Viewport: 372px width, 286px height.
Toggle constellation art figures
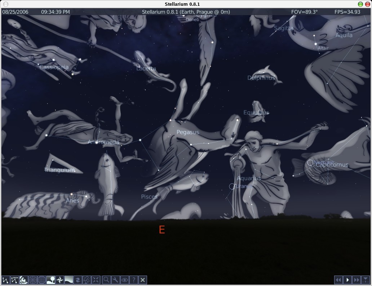[x=24, y=280]
